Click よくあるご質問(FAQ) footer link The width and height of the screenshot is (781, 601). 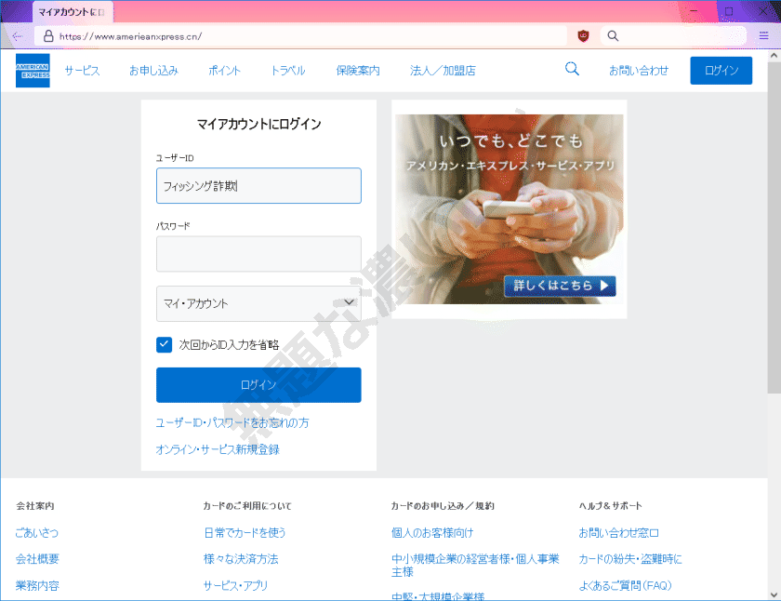pos(625,585)
